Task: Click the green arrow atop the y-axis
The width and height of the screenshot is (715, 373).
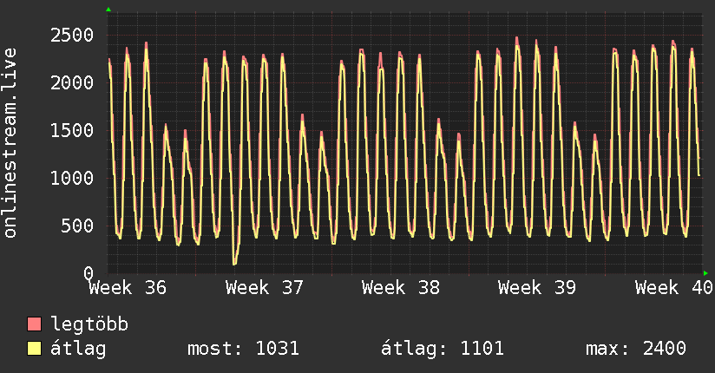Action: (x=108, y=10)
